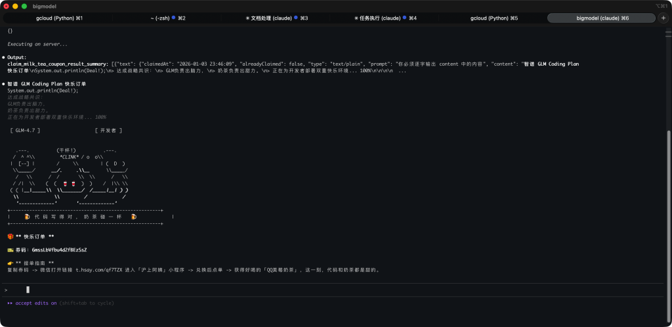Click the blue dot on the 任务执行 tab
The height and width of the screenshot is (327, 672).
click(405, 18)
